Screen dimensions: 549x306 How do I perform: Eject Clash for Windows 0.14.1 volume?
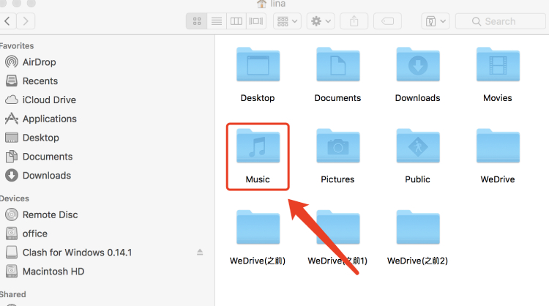[200, 253]
